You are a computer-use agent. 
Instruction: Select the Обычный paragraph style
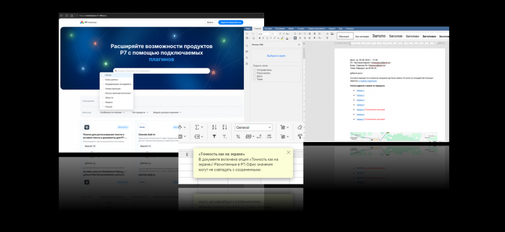click(x=345, y=37)
